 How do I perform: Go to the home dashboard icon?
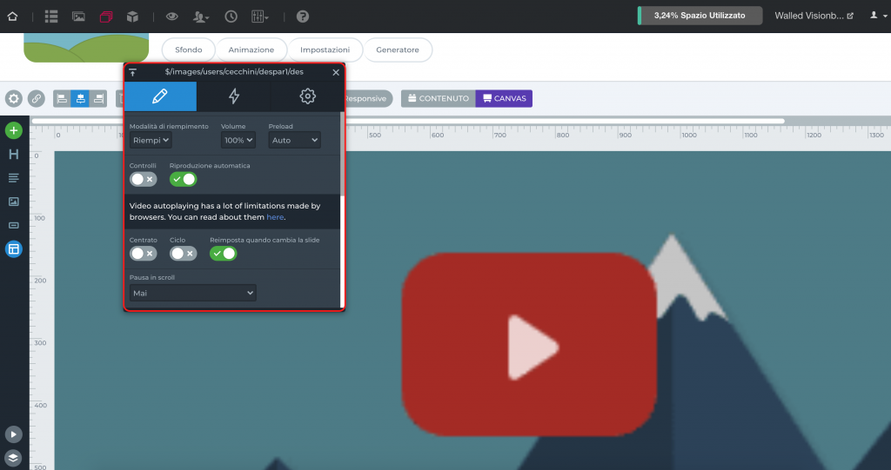coord(12,17)
